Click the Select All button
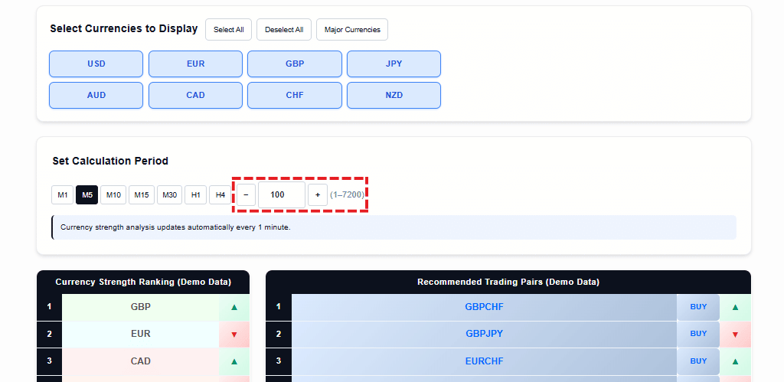This screenshot has height=382, width=784. tap(228, 30)
